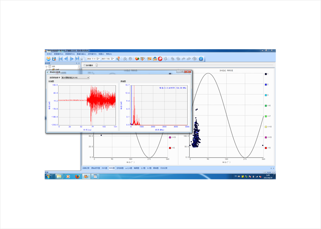Jump to last record with skip-forward arrow
This screenshot has width=321, height=229.
77,59
